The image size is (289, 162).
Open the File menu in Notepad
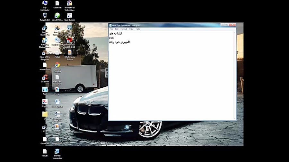point(111,29)
